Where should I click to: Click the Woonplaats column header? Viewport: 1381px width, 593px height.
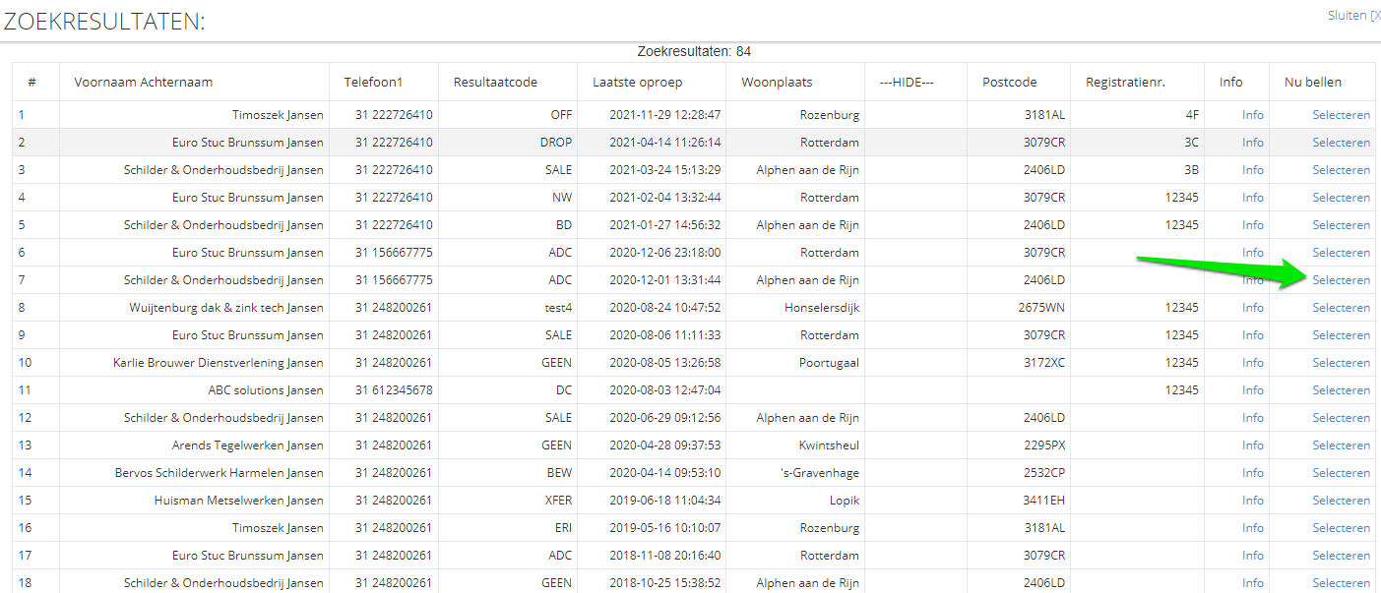coord(777,83)
